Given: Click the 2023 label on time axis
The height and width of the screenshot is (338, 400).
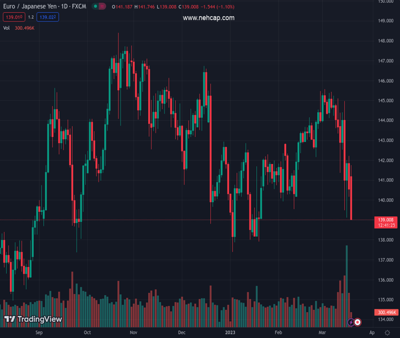Looking at the screenshot, I should click(x=230, y=333).
